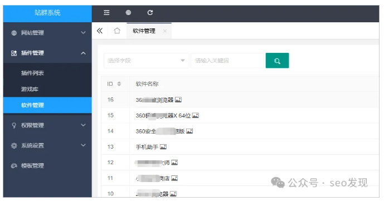
Task: Open the 选择字段 dropdown
Action: pyautogui.click(x=147, y=61)
